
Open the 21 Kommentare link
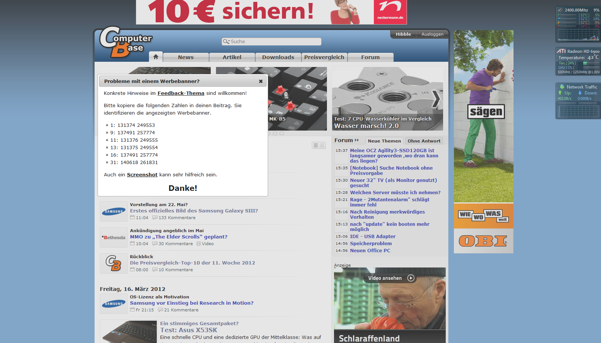click(178, 310)
